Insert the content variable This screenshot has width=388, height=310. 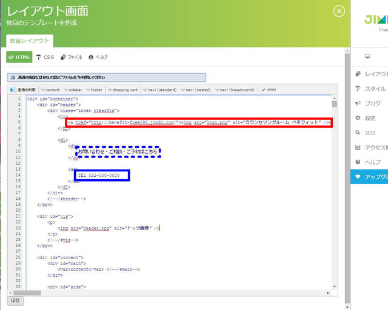[50, 90]
